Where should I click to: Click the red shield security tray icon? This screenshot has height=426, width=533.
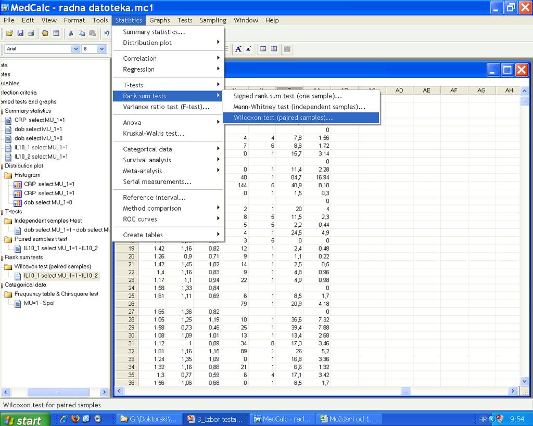pos(500,419)
